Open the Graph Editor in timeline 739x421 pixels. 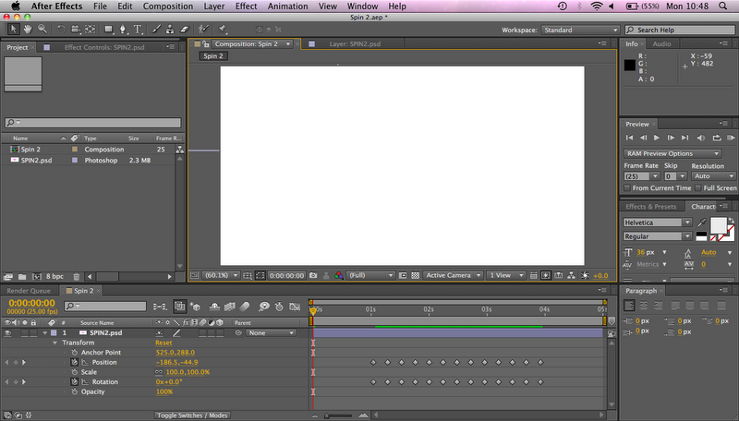click(295, 307)
